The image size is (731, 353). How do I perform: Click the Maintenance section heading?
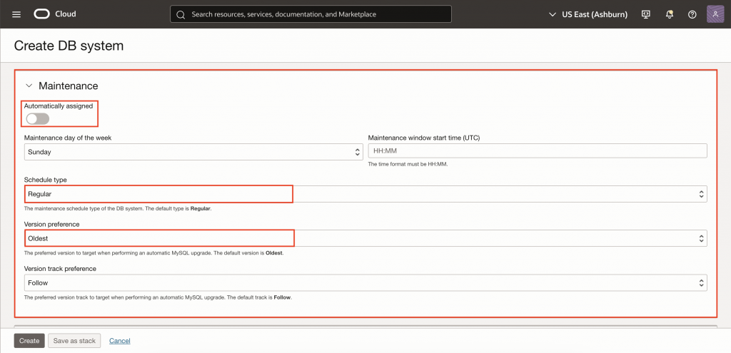[x=68, y=86]
